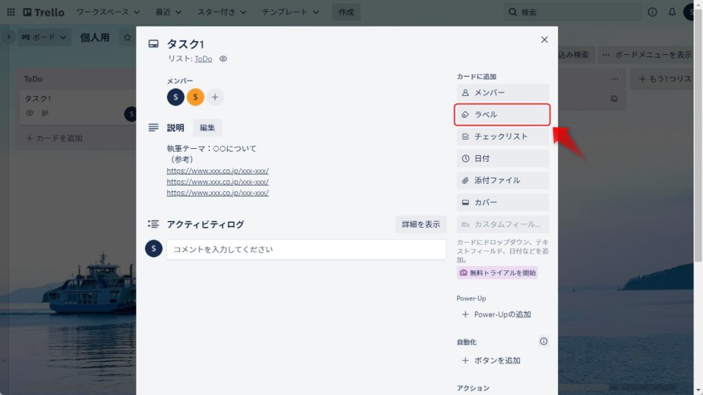
Task: Click the Trello logo home link
Action: coord(43,12)
